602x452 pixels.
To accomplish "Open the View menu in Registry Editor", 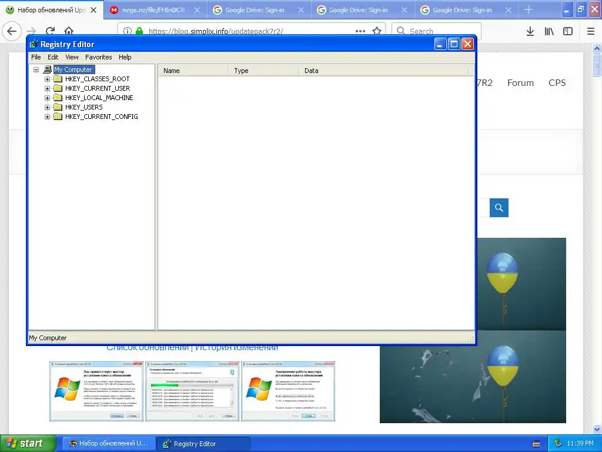I will [x=72, y=57].
